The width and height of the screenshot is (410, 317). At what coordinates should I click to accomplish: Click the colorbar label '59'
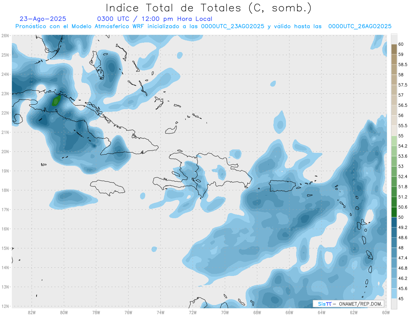[x=401, y=54]
